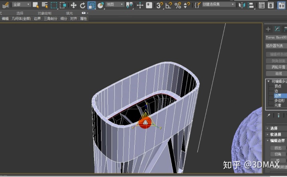Screen dimensions: 287x177
Task: Open the 对象绘制 ribbon tab
Action: [x=45, y=13]
